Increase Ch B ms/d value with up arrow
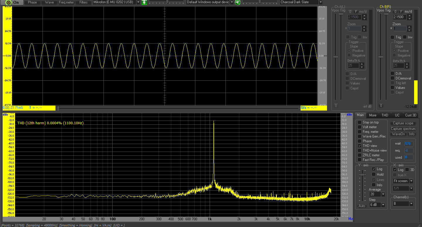The width and height of the screenshot is (422, 227). point(409,16)
